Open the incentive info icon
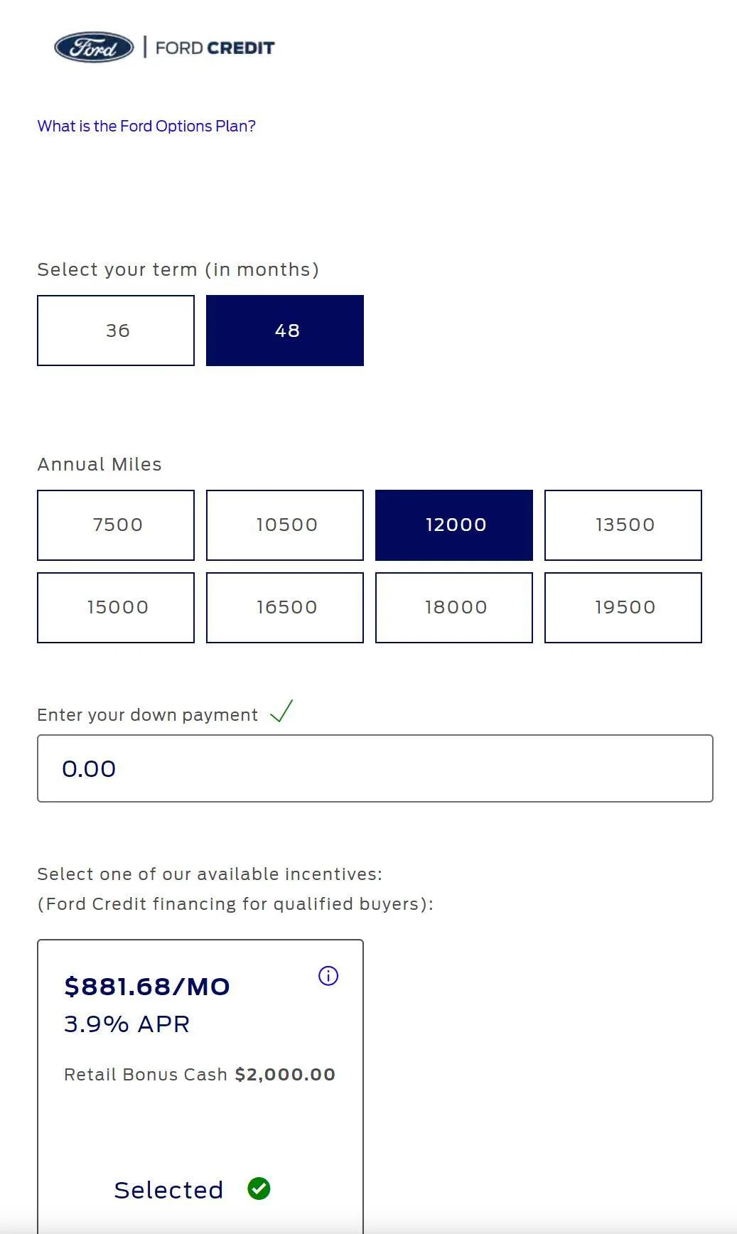The height and width of the screenshot is (1234, 737). click(328, 976)
